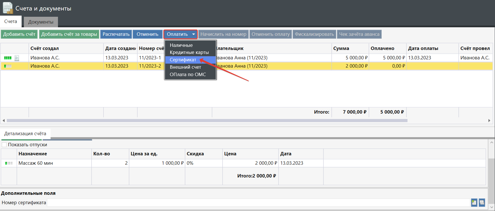Click the Счета и документы invoice app icon
The height and width of the screenshot is (211, 495).
(x=8, y=8)
